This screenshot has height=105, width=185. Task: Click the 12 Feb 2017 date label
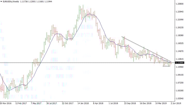21,103
